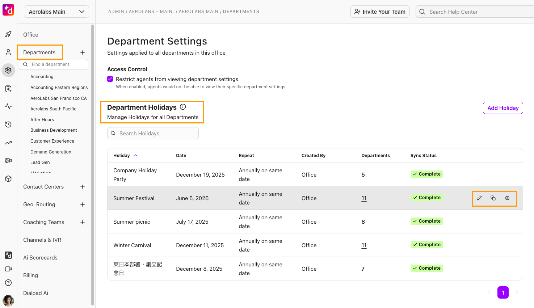The height and width of the screenshot is (308, 534).
Task: Select the Accounting Eastern Regions department
Action: click(x=59, y=88)
